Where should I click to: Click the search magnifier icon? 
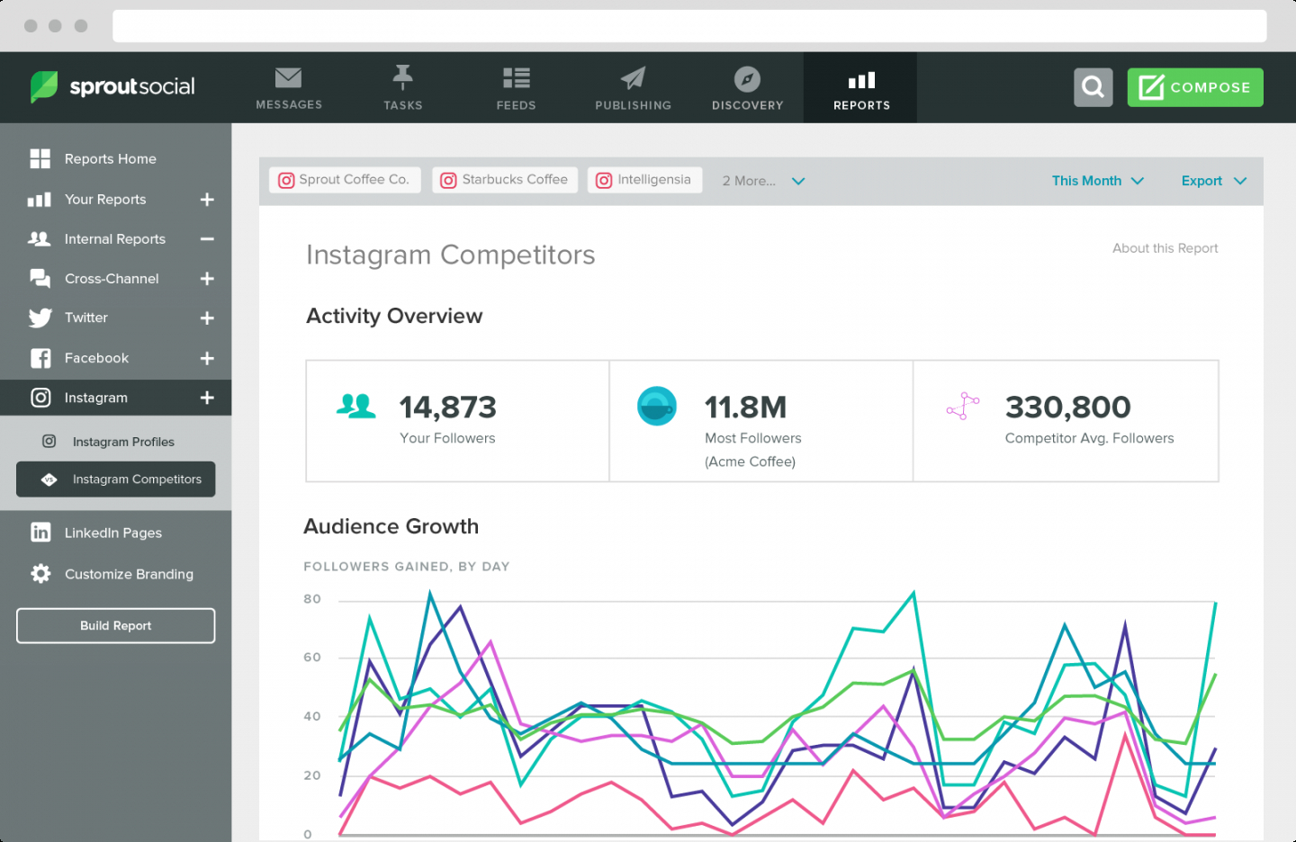pyautogui.click(x=1093, y=87)
